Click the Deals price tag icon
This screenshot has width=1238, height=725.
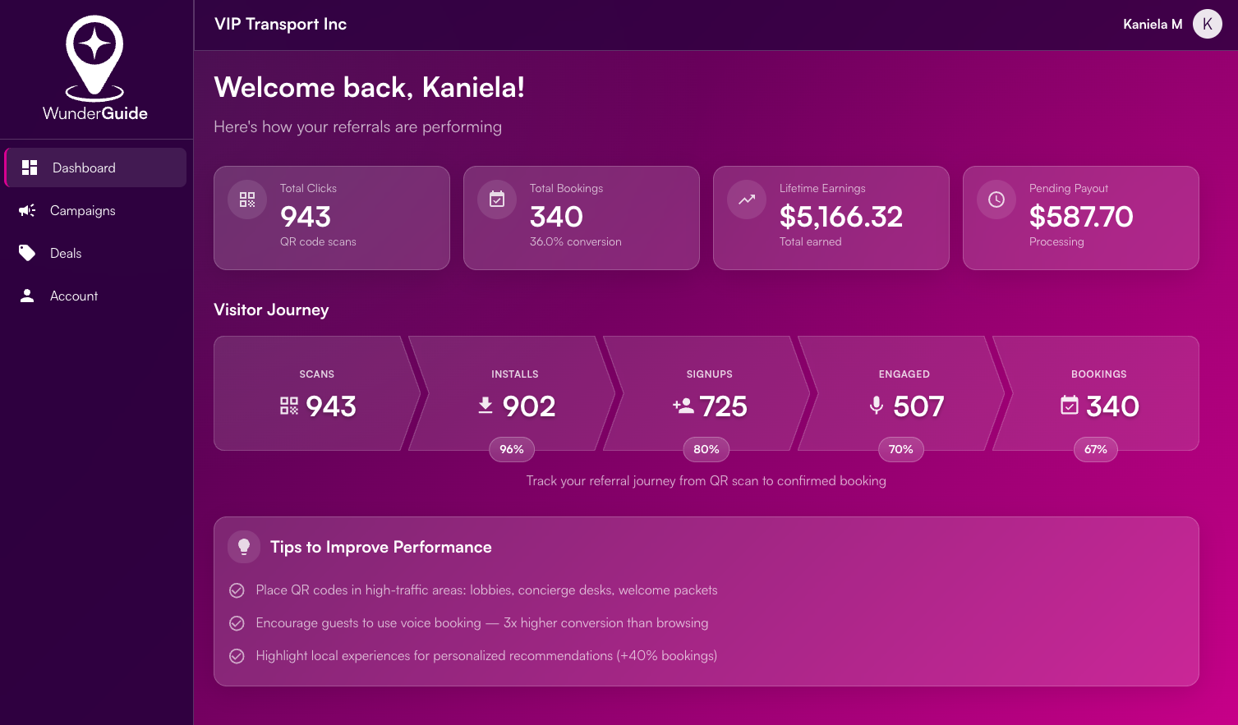pyautogui.click(x=27, y=253)
